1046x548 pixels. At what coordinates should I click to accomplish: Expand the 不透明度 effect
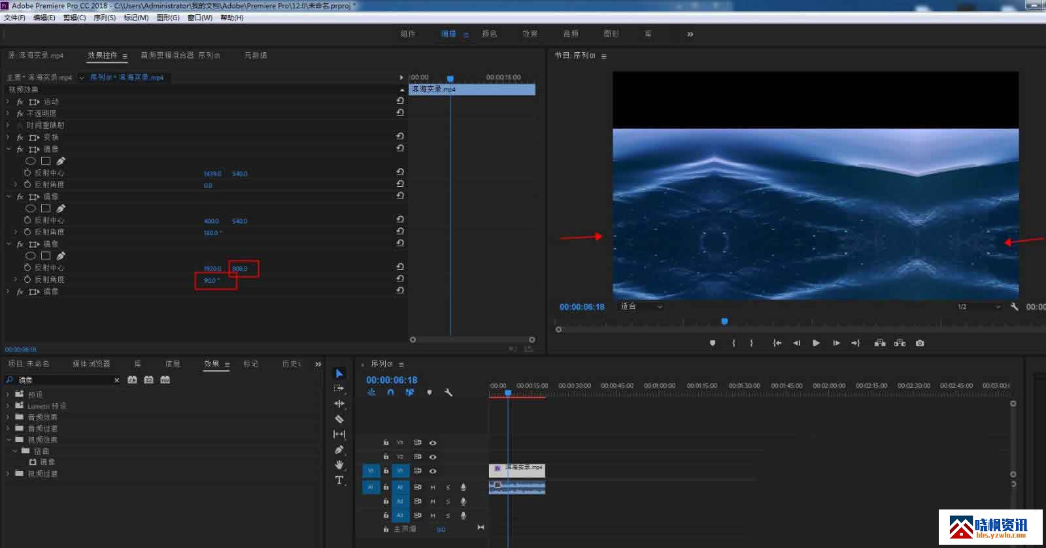(8, 114)
